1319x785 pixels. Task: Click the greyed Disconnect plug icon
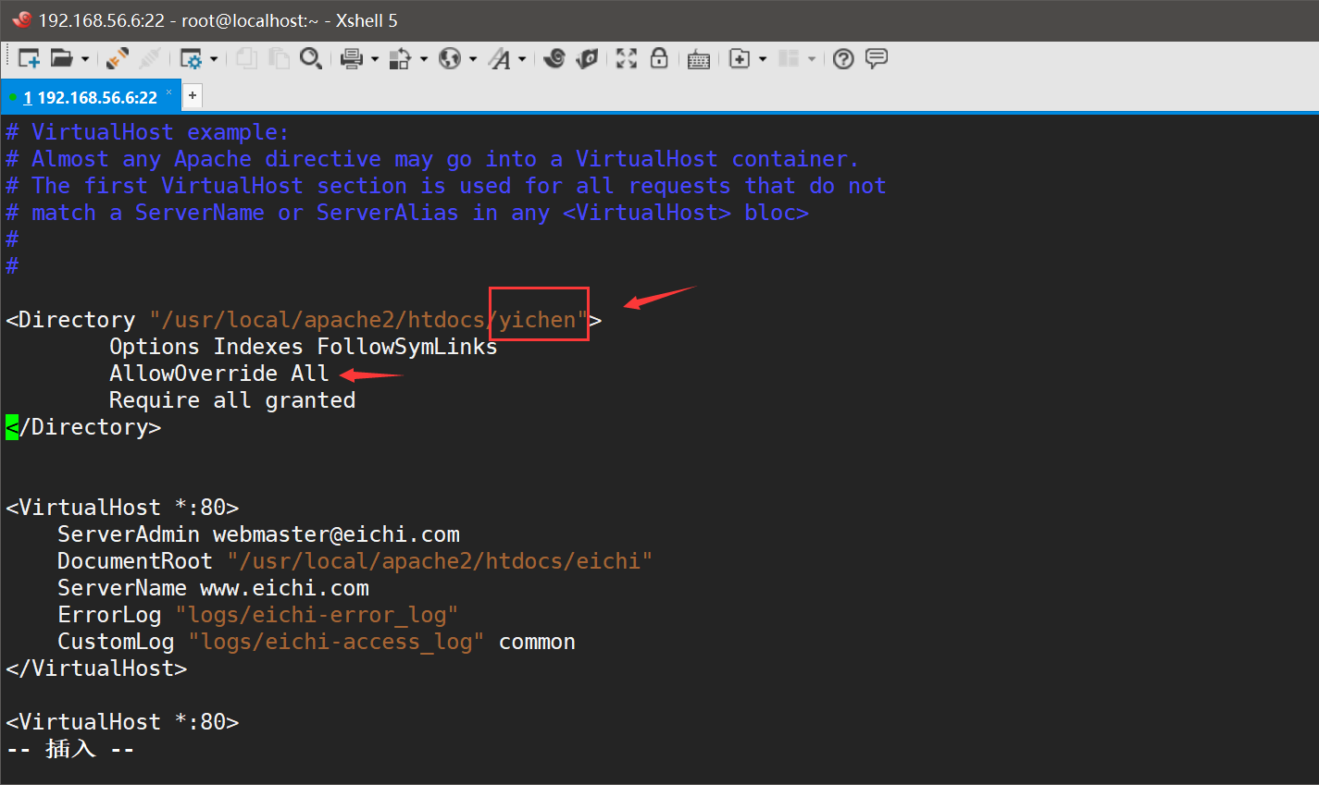point(150,58)
